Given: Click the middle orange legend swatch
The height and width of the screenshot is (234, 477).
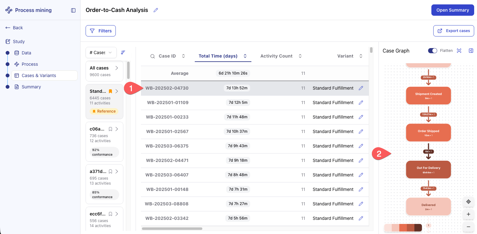Looking at the screenshot, I should click(x=403, y=228).
